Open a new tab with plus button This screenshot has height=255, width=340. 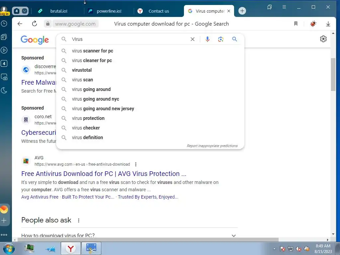click(242, 11)
